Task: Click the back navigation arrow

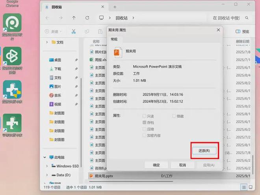Action: point(47,18)
